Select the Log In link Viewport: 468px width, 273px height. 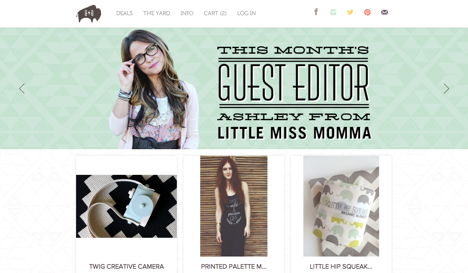click(246, 13)
